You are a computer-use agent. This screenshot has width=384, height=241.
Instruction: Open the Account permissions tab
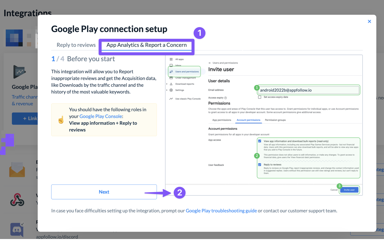point(248,120)
